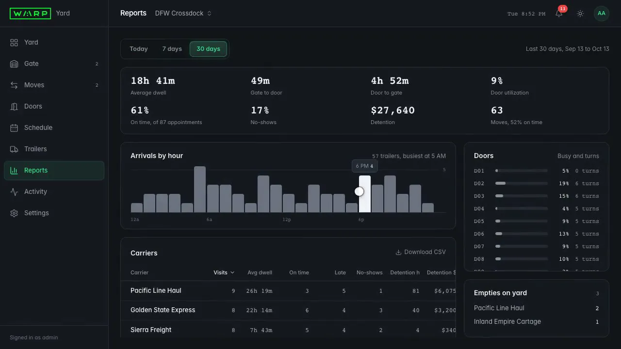Select the Reports bar chart icon
Image resolution: width=621 pixels, height=349 pixels.
tap(14, 171)
